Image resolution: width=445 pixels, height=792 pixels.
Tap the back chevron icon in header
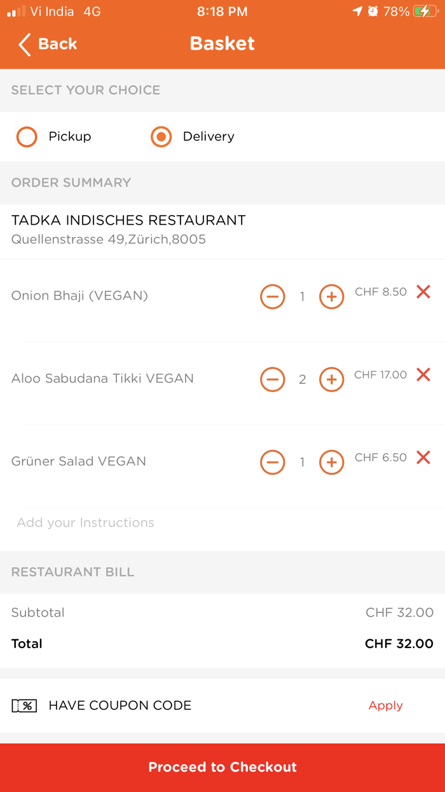[23, 45]
